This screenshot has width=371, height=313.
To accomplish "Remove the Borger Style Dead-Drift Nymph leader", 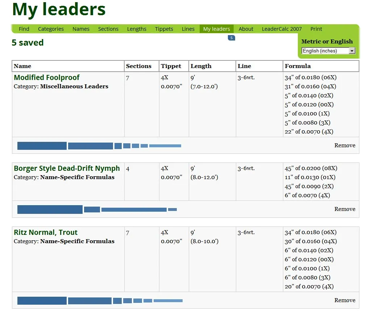I will coord(345,209).
